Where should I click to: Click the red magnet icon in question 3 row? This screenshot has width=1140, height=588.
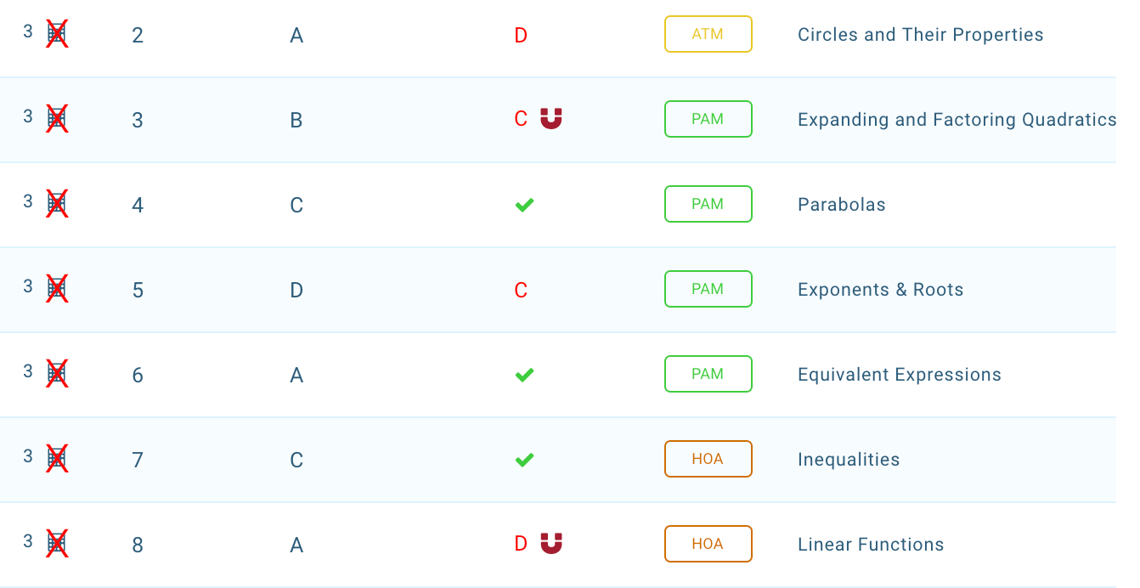551,118
